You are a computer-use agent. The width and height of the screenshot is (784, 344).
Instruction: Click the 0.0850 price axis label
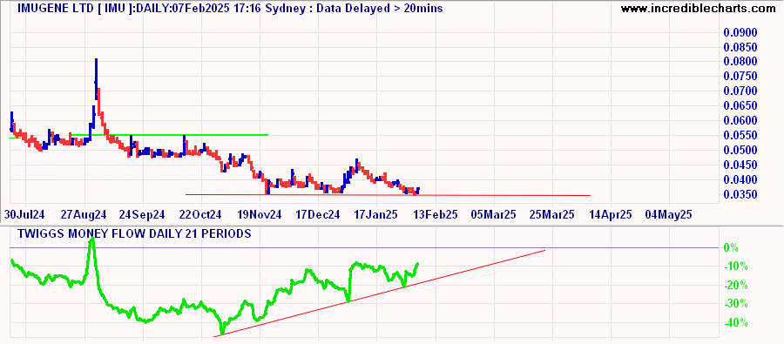point(740,48)
